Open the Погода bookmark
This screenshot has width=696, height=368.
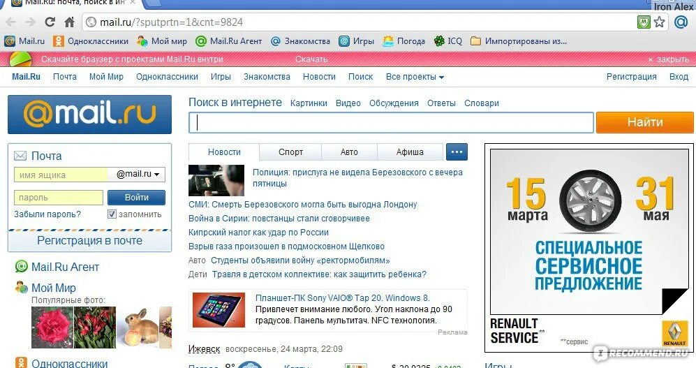[404, 41]
